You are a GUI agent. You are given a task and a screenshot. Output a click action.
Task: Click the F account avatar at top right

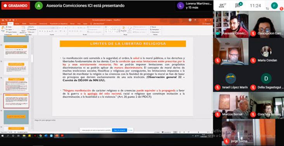click(274, 5)
